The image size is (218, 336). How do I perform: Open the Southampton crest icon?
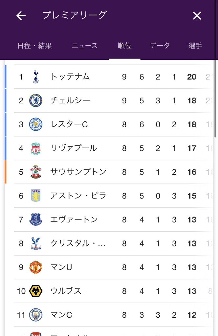[36, 172]
